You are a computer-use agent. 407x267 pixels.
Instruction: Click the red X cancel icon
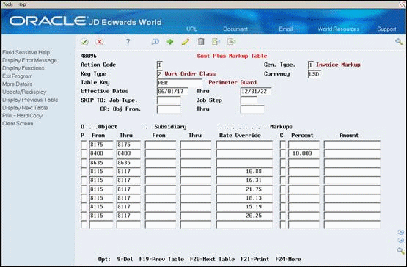100,42
